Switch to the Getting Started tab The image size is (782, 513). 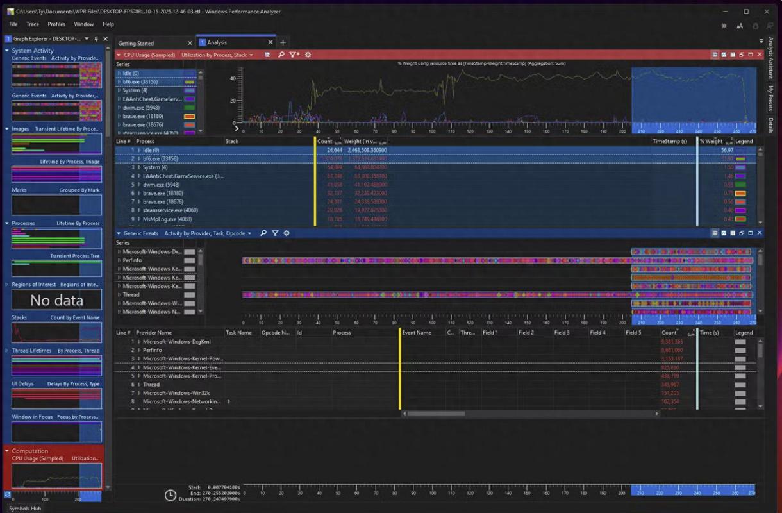pyautogui.click(x=136, y=43)
